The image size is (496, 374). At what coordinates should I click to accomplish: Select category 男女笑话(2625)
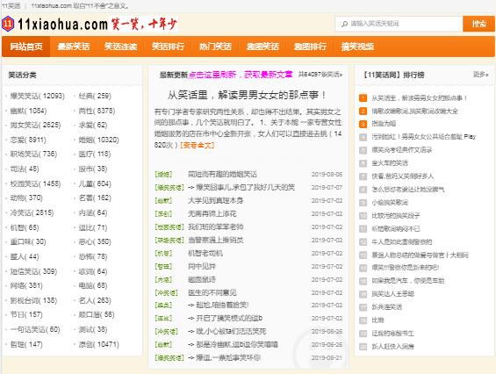pos(35,125)
